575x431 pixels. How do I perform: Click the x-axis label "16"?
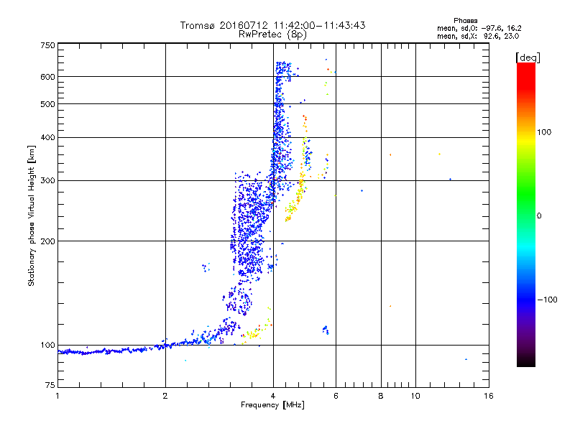tap(489, 396)
